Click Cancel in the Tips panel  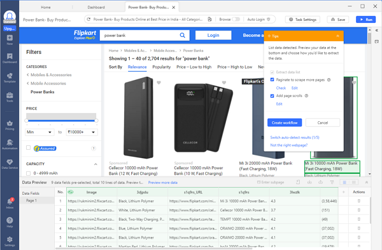323,122
